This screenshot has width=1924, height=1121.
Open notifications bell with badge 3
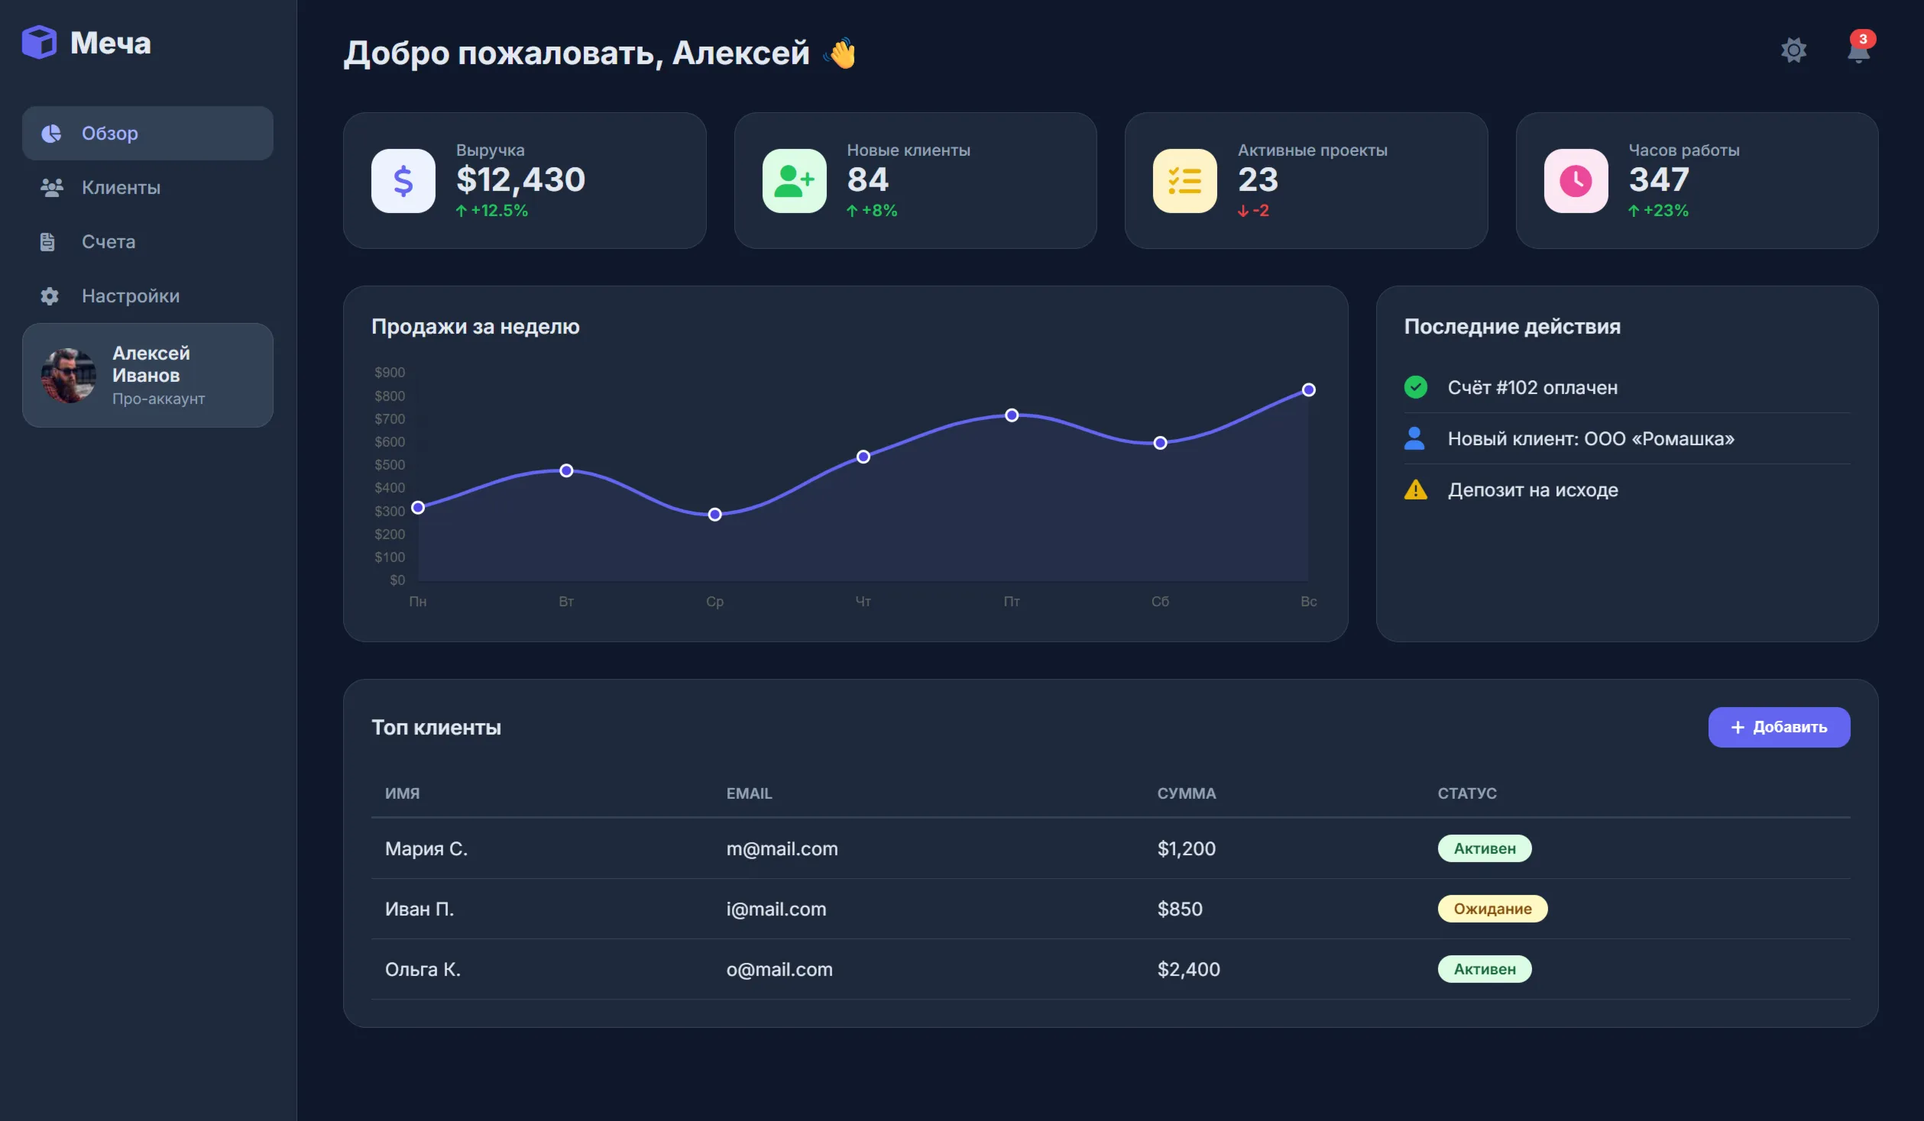click(x=1858, y=50)
